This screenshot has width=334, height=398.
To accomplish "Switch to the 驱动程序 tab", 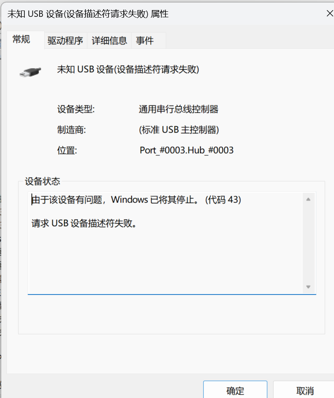I will click(x=66, y=40).
